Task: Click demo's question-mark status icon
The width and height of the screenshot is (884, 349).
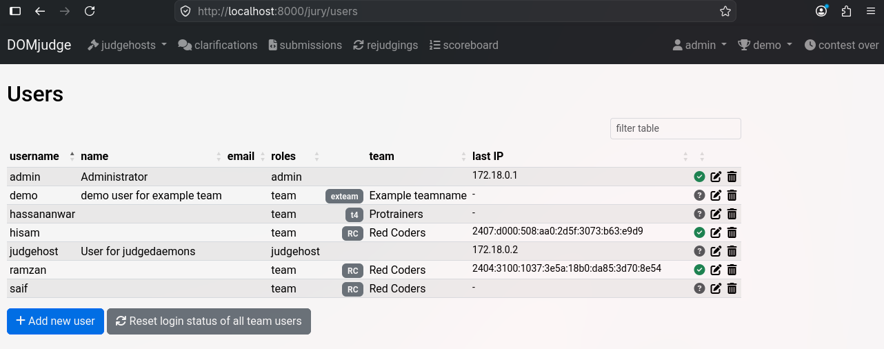Action: 699,195
